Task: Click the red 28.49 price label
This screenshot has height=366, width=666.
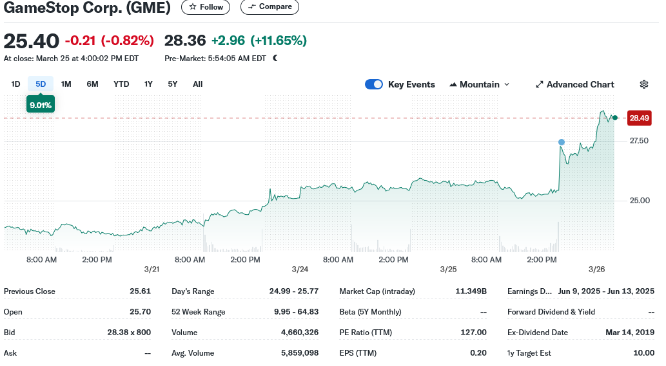Action: click(x=639, y=118)
